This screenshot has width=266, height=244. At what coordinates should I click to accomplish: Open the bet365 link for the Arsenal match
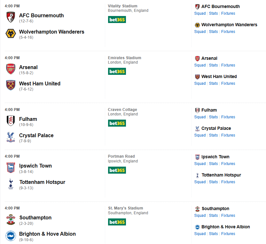click(117, 71)
